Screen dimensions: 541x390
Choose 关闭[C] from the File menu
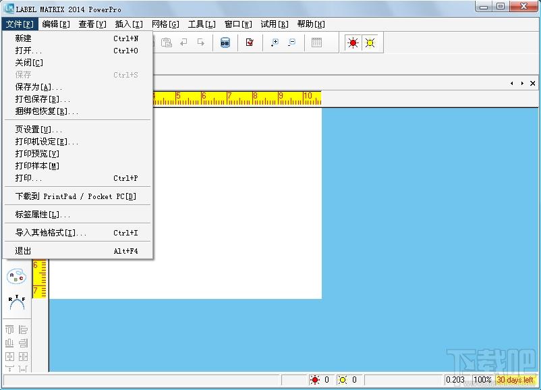click(78, 63)
